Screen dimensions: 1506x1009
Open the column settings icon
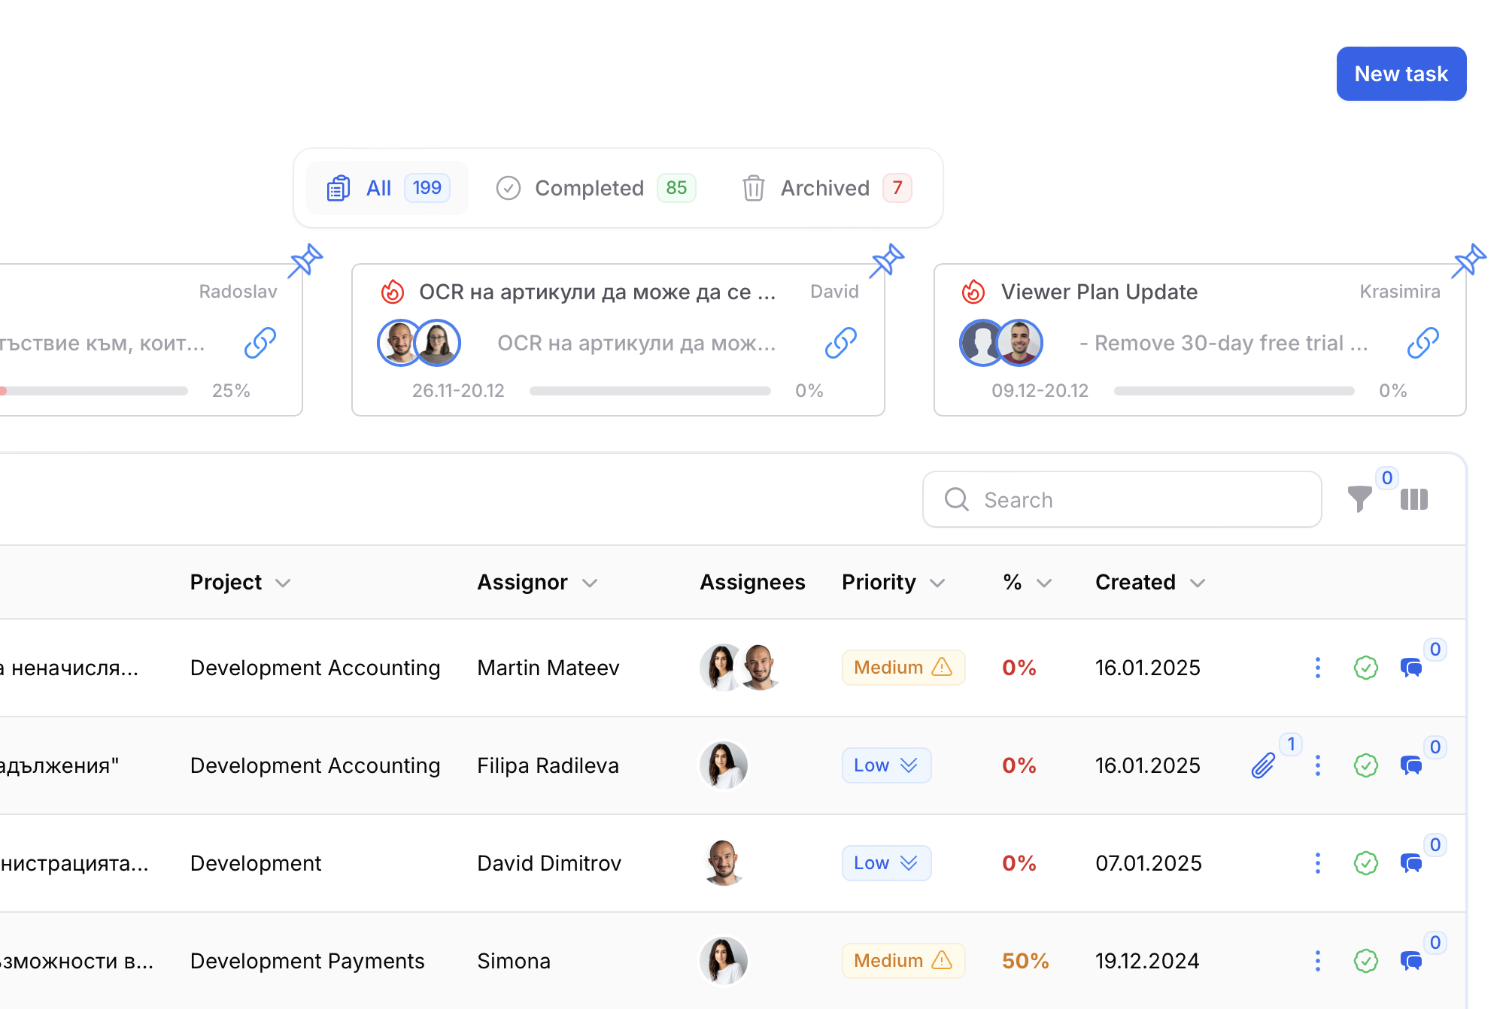click(x=1414, y=499)
